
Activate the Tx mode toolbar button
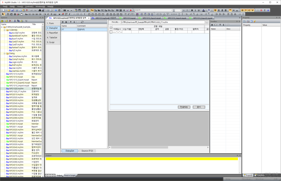[x=92, y=10]
